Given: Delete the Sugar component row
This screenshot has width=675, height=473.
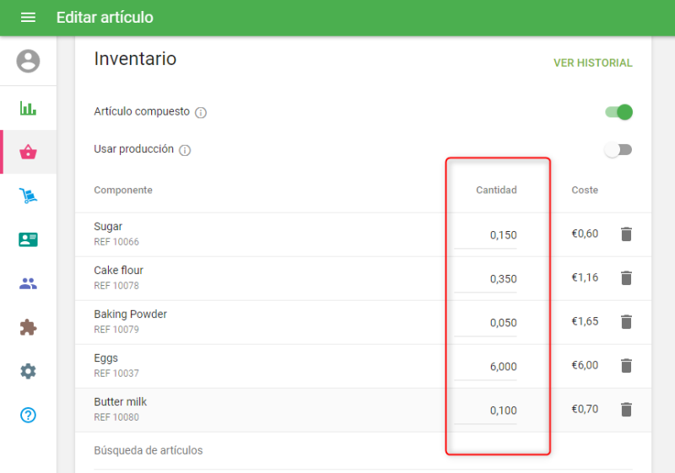Looking at the screenshot, I should pyautogui.click(x=626, y=234).
